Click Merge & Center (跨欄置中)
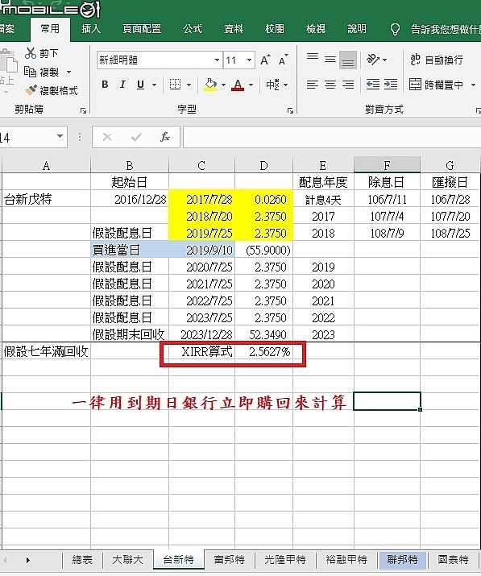Screen dimensions: 481x576 pyautogui.click(x=436, y=85)
